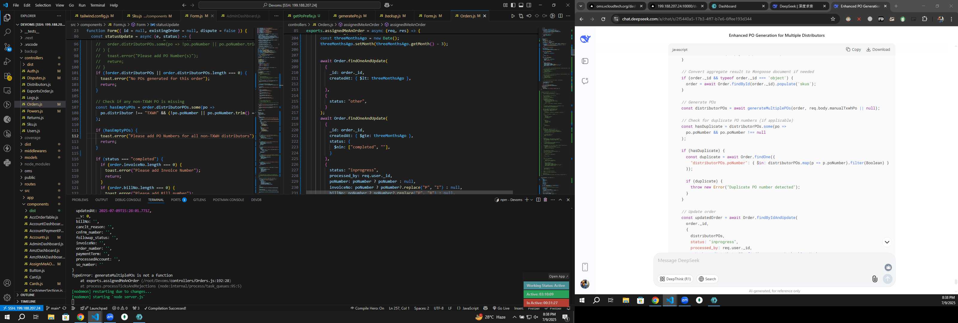This screenshot has height=323, width=958.
Task: Collapse the controllers folder in Explorer
Action: 34,58
